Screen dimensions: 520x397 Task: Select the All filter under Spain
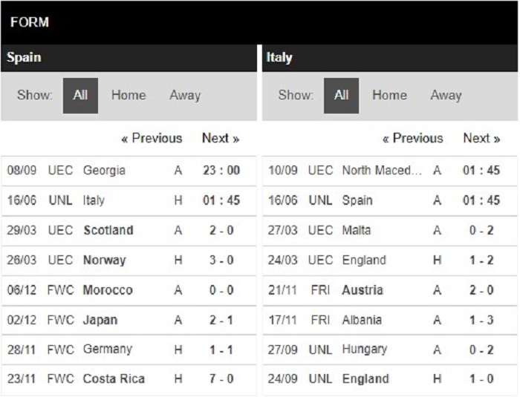(80, 96)
